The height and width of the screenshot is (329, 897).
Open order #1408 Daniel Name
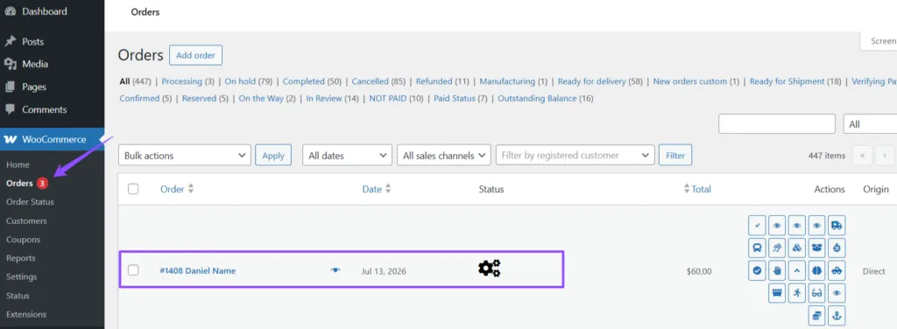197,270
